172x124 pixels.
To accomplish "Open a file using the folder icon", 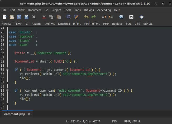I will [x=12, y=17].
